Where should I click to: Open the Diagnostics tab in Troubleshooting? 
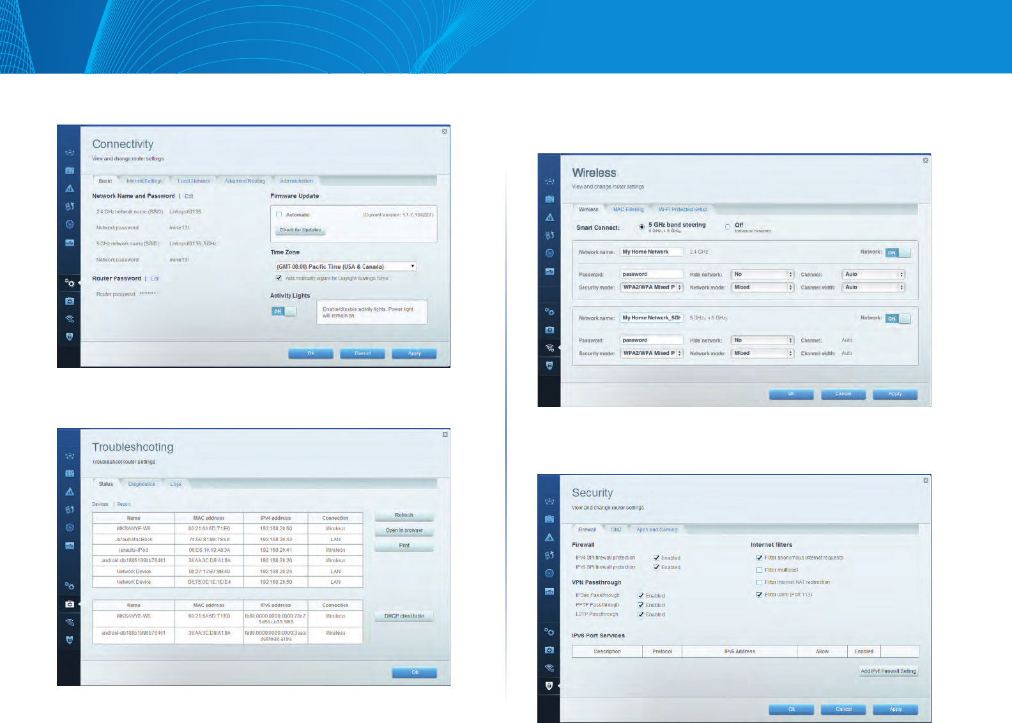point(141,484)
